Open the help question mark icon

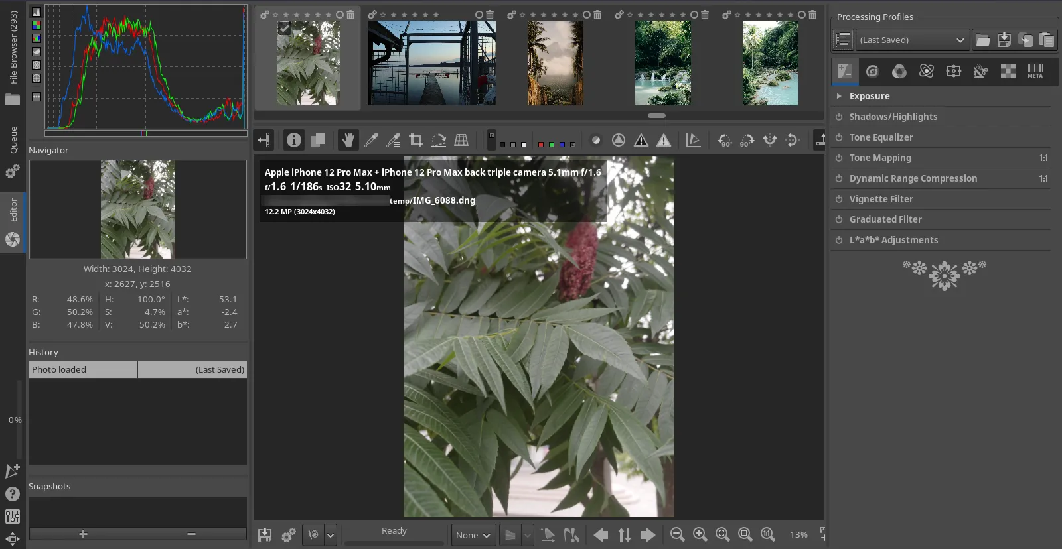pyautogui.click(x=12, y=494)
